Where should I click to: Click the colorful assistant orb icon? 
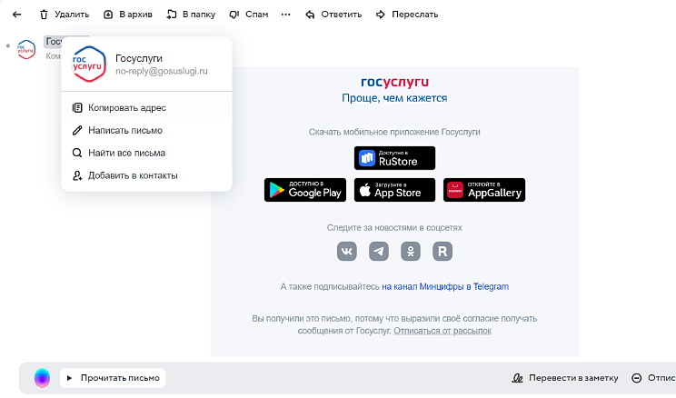pos(42,378)
